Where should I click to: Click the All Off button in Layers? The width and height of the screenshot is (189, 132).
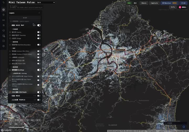point(25,18)
